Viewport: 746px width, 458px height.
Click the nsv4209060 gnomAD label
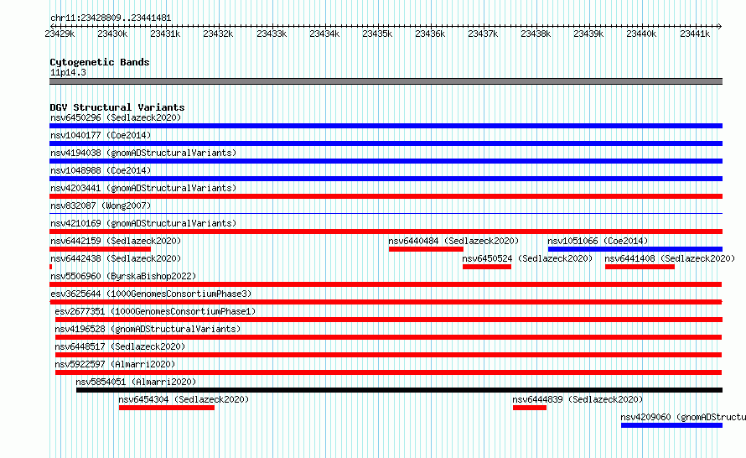coord(683,417)
